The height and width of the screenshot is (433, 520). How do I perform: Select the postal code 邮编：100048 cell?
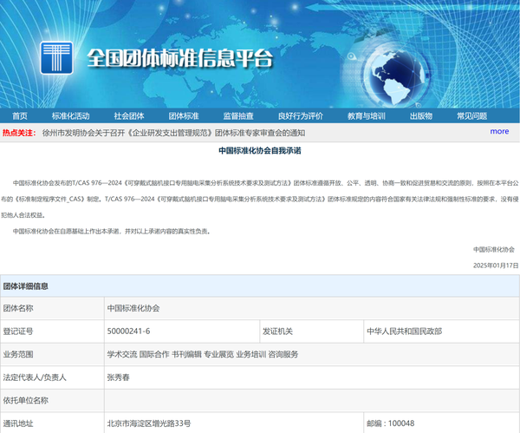pos(441,423)
